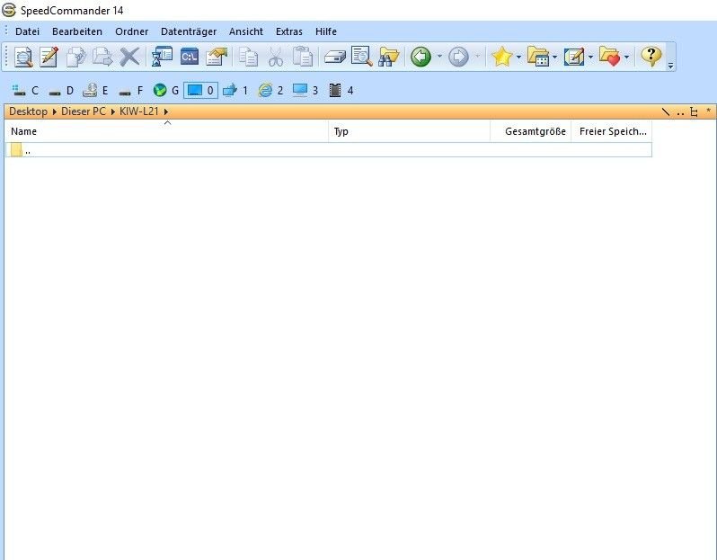Select location 0 desktop button
The image size is (717, 560).
point(200,91)
